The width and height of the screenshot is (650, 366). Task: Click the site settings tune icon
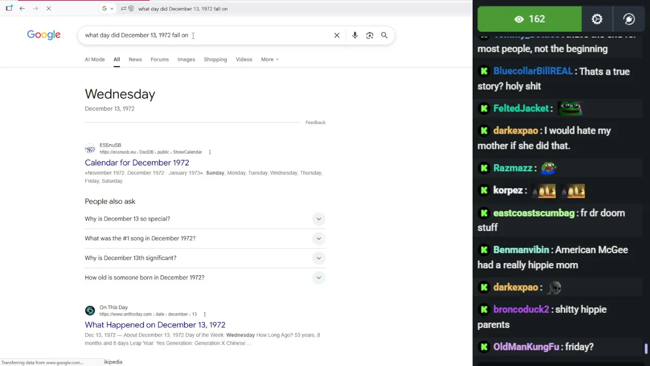click(124, 9)
